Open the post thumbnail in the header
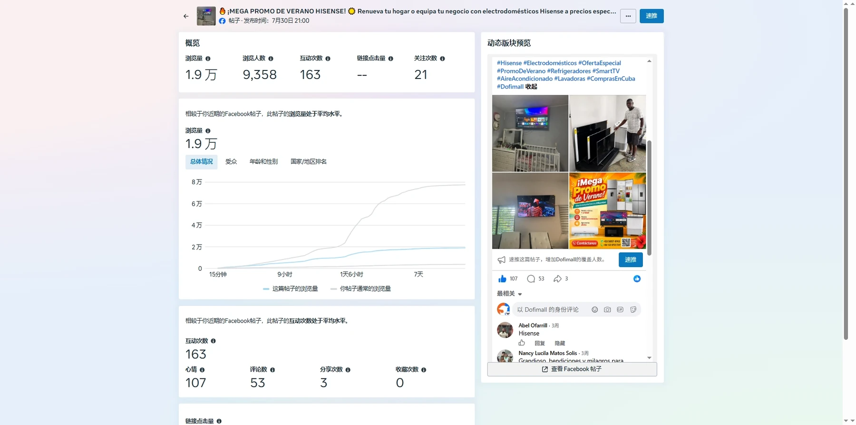The image size is (856, 425). coord(206,16)
